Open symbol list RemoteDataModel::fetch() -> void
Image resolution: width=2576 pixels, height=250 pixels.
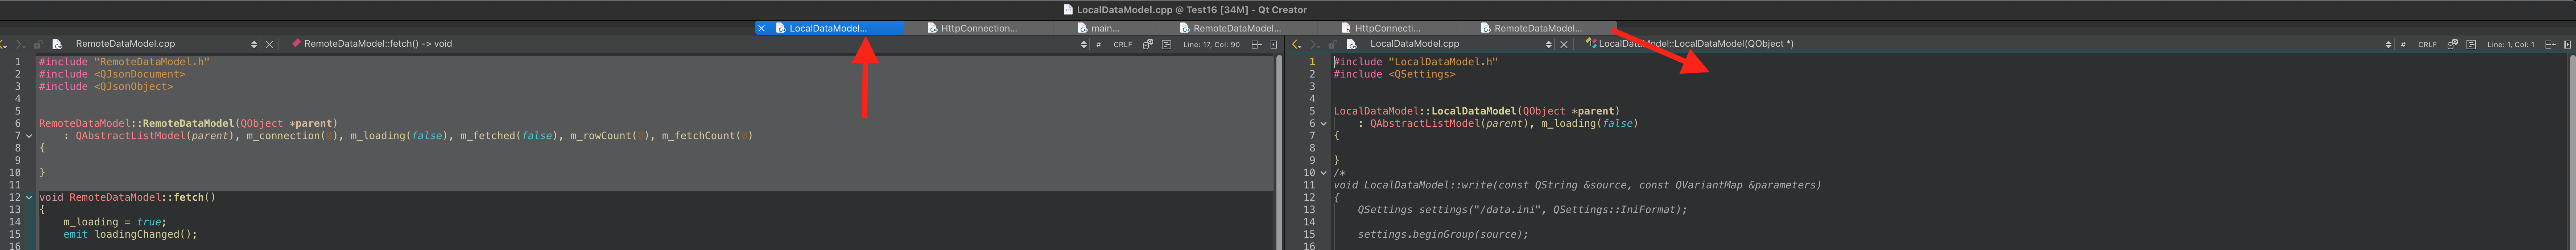point(378,44)
